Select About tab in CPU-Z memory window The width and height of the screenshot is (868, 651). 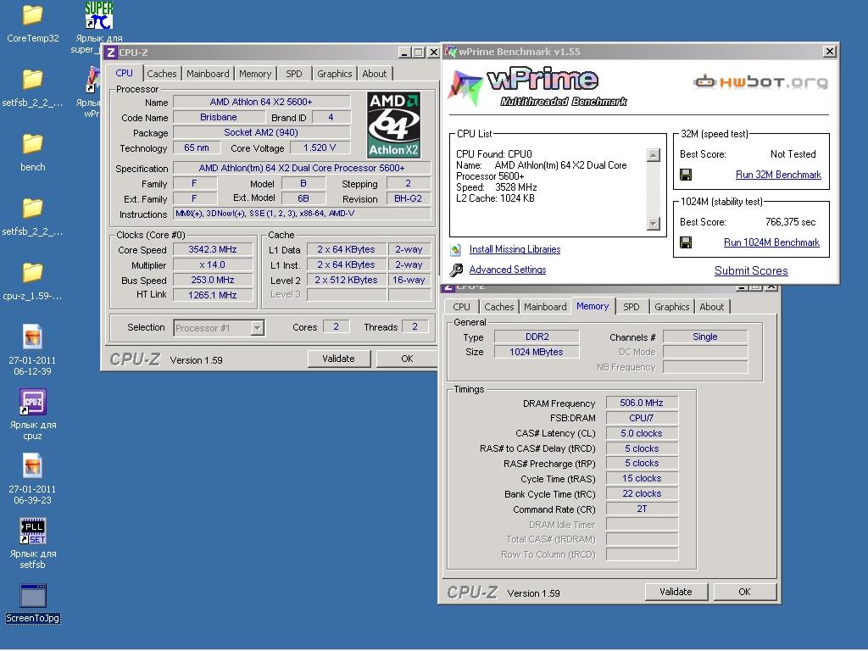[711, 307]
